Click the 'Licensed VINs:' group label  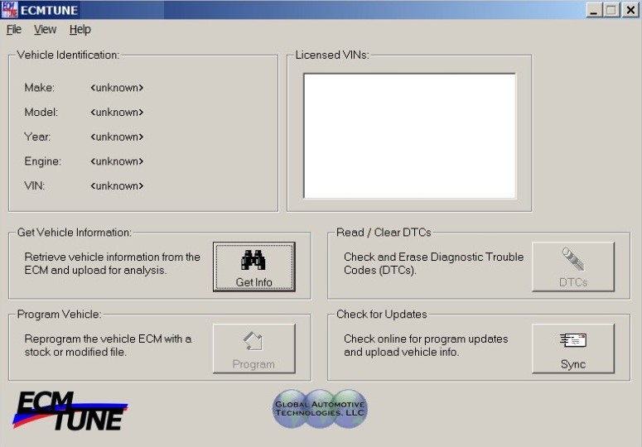(x=332, y=55)
